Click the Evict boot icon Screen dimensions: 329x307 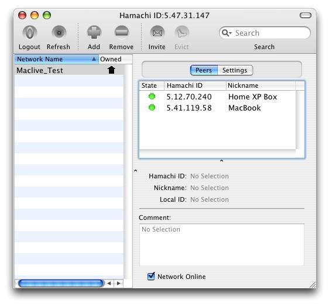(x=182, y=33)
